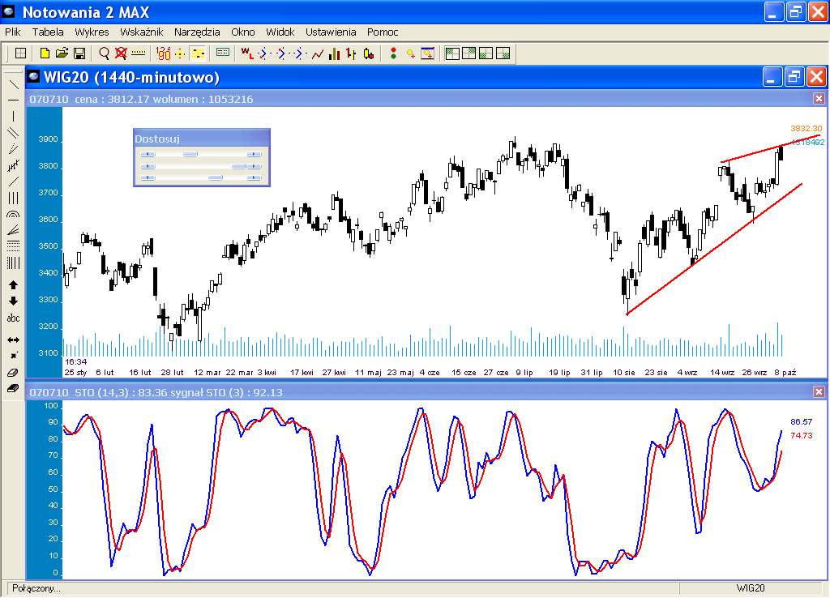
Task: Open the Okno menu
Action: [x=243, y=32]
